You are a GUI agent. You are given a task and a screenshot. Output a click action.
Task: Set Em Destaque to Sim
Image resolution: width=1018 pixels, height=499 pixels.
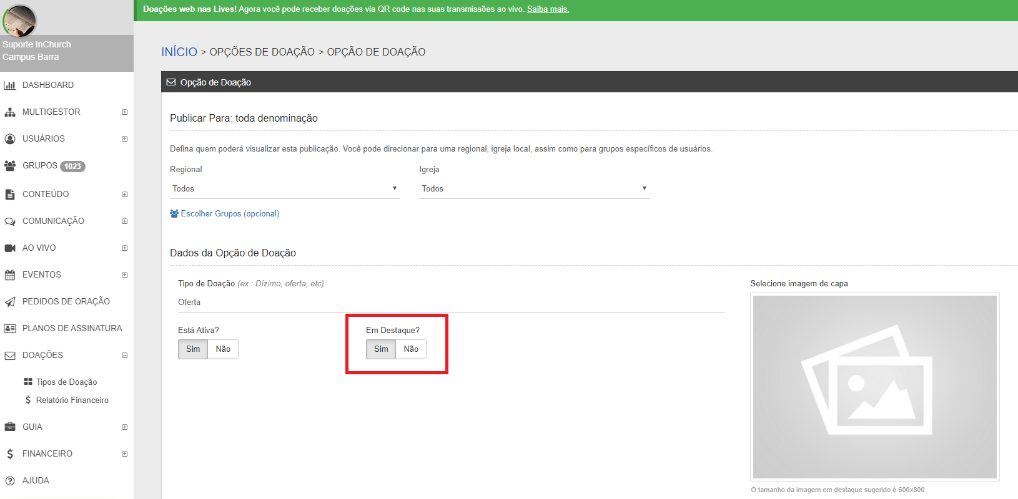click(381, 349)
